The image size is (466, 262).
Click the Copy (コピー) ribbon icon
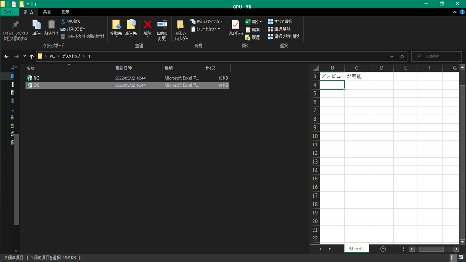[36, 28]
